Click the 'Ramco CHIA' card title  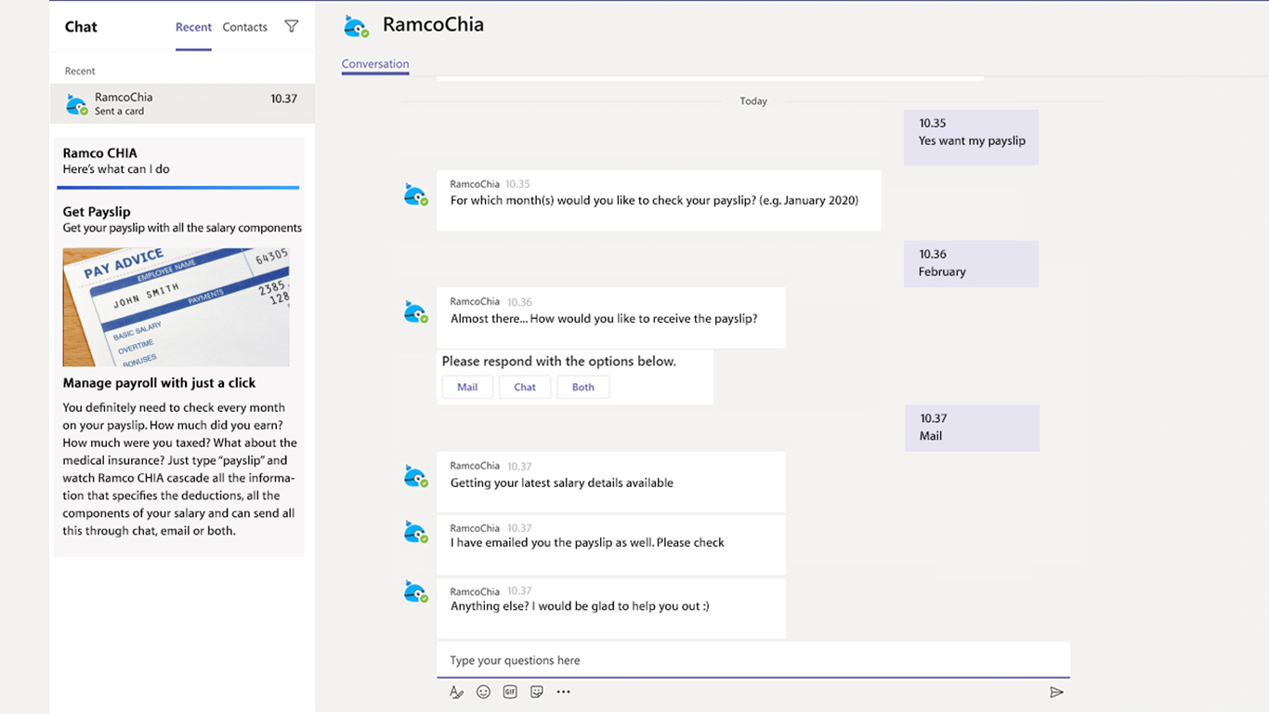[100, 153]
